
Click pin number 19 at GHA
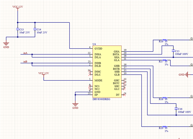[125, 50]
